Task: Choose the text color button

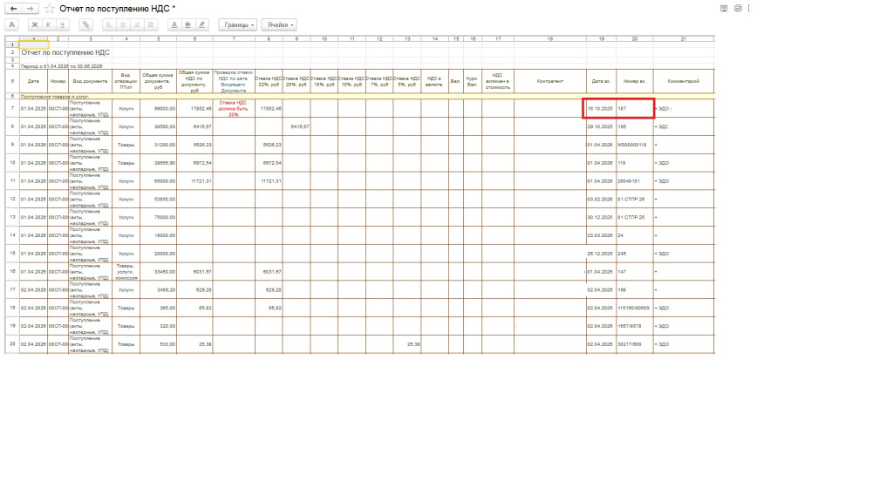Action: point(174,24)
